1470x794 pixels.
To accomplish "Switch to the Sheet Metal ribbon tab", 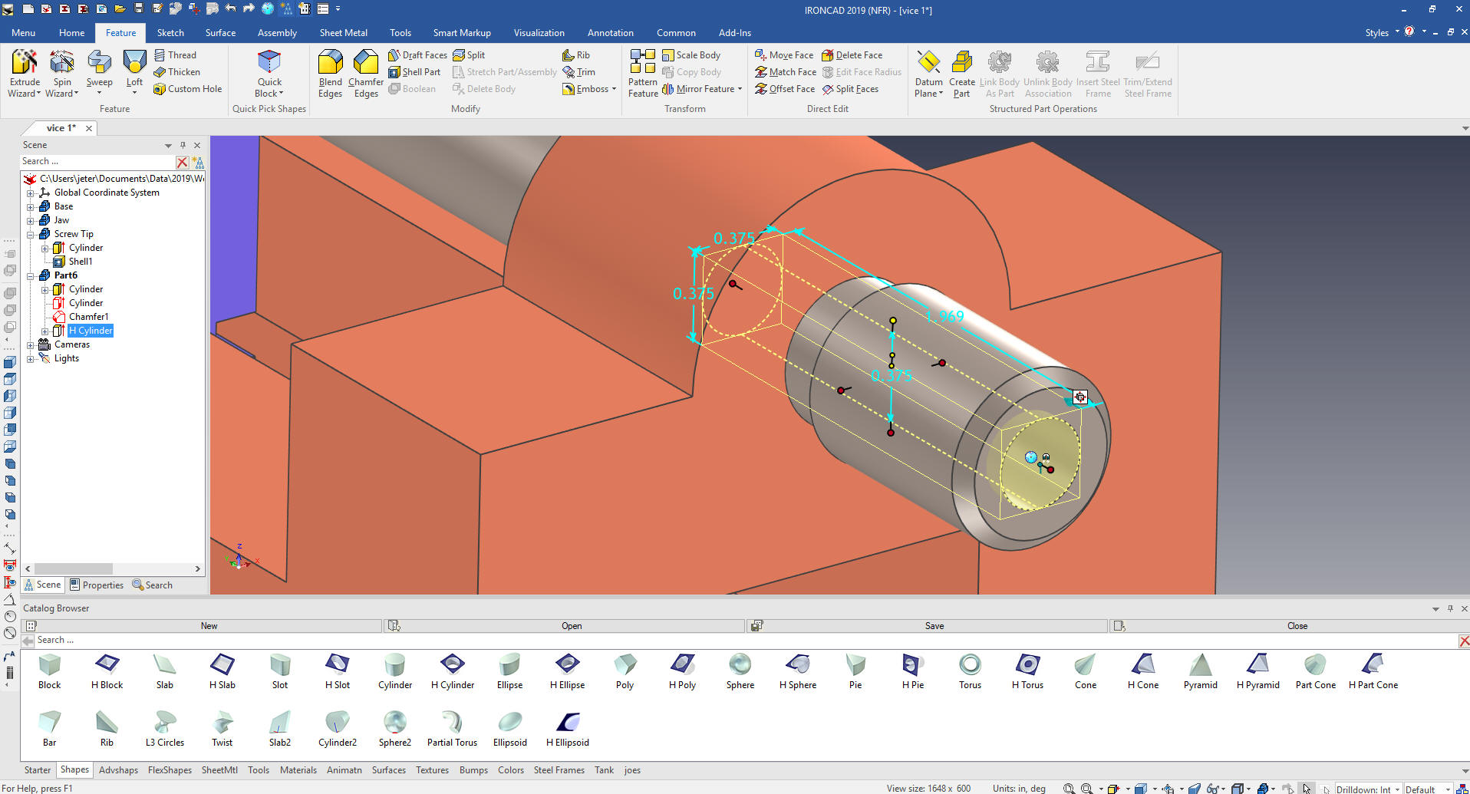I will (x=343, y=33).
